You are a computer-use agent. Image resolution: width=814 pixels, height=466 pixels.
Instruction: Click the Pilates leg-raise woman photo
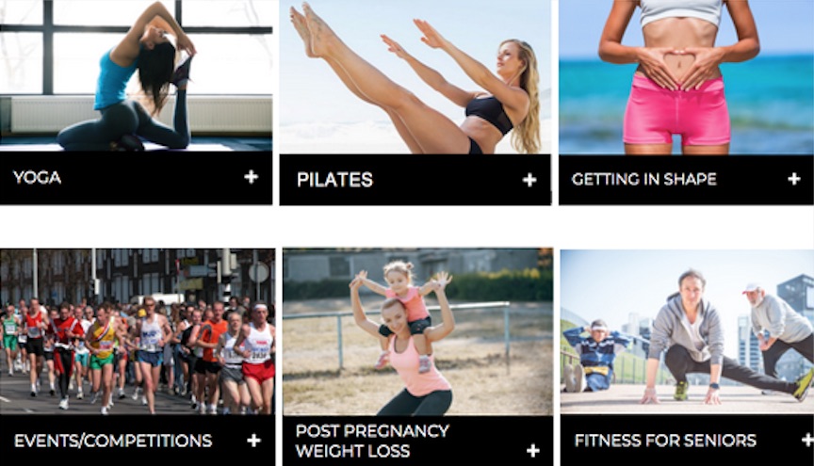[415, 77]
